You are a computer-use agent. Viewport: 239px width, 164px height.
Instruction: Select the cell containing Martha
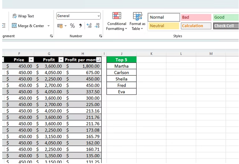coord(121,66)
